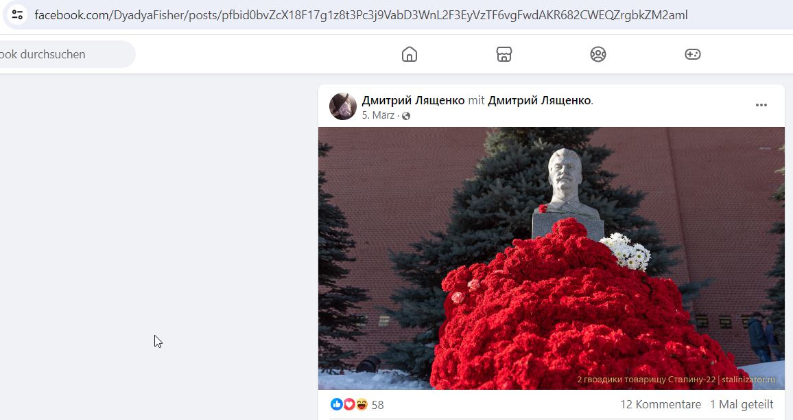Click the site settings icon in address bar
This screenshot has height=420, width=793.
tap(17, 14)
